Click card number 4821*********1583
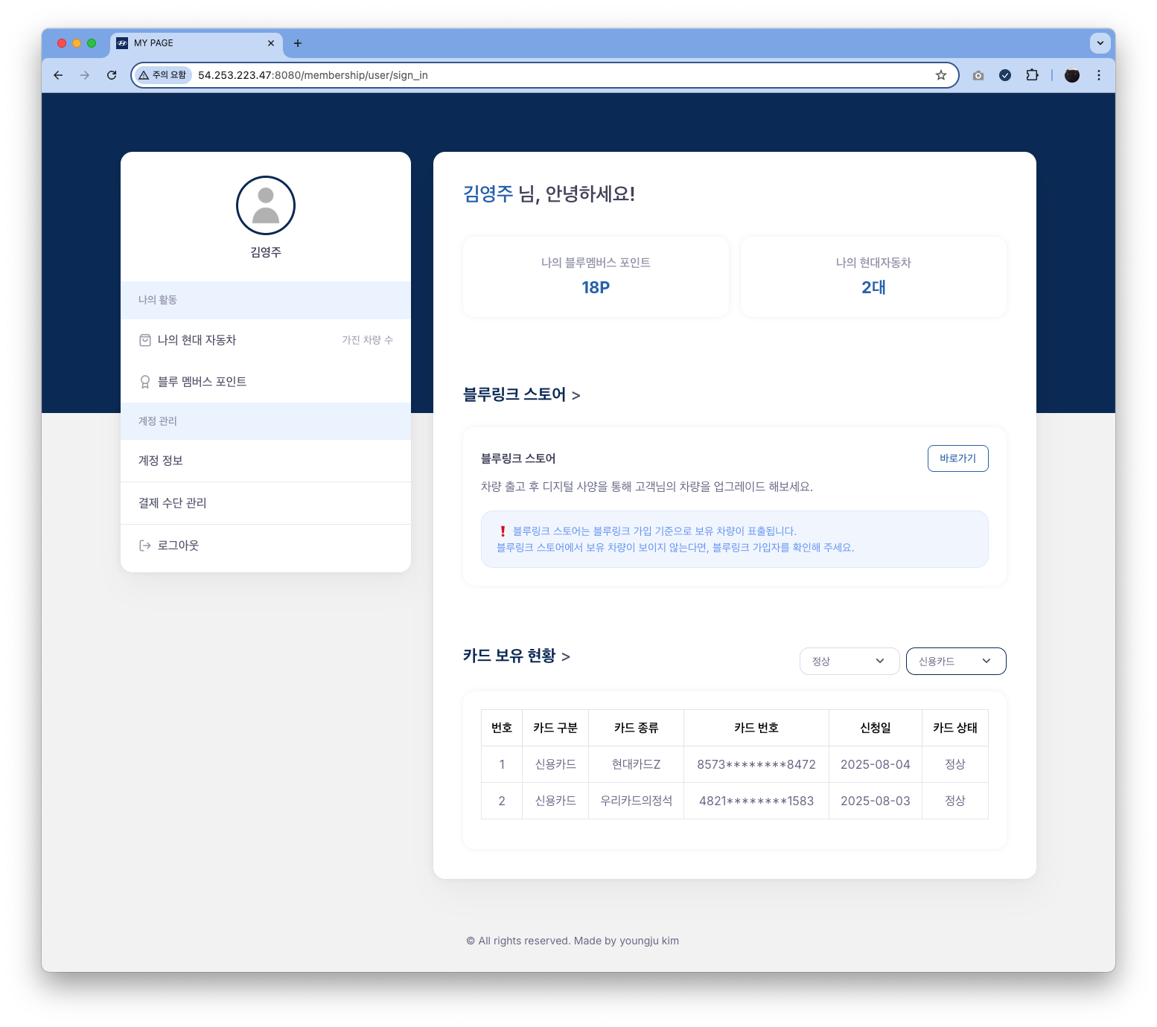Image resolution: width=1157 pixels, height=1027 pixels. tap(756, 801)
